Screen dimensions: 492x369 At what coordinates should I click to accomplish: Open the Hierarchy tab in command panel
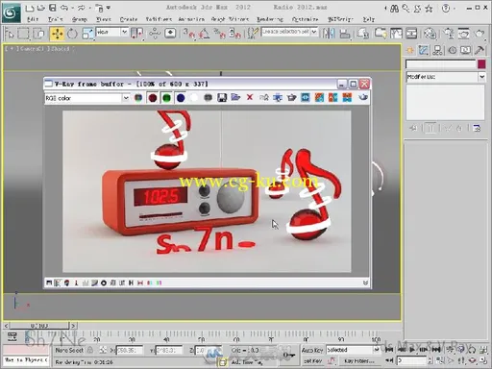point(437,50)
